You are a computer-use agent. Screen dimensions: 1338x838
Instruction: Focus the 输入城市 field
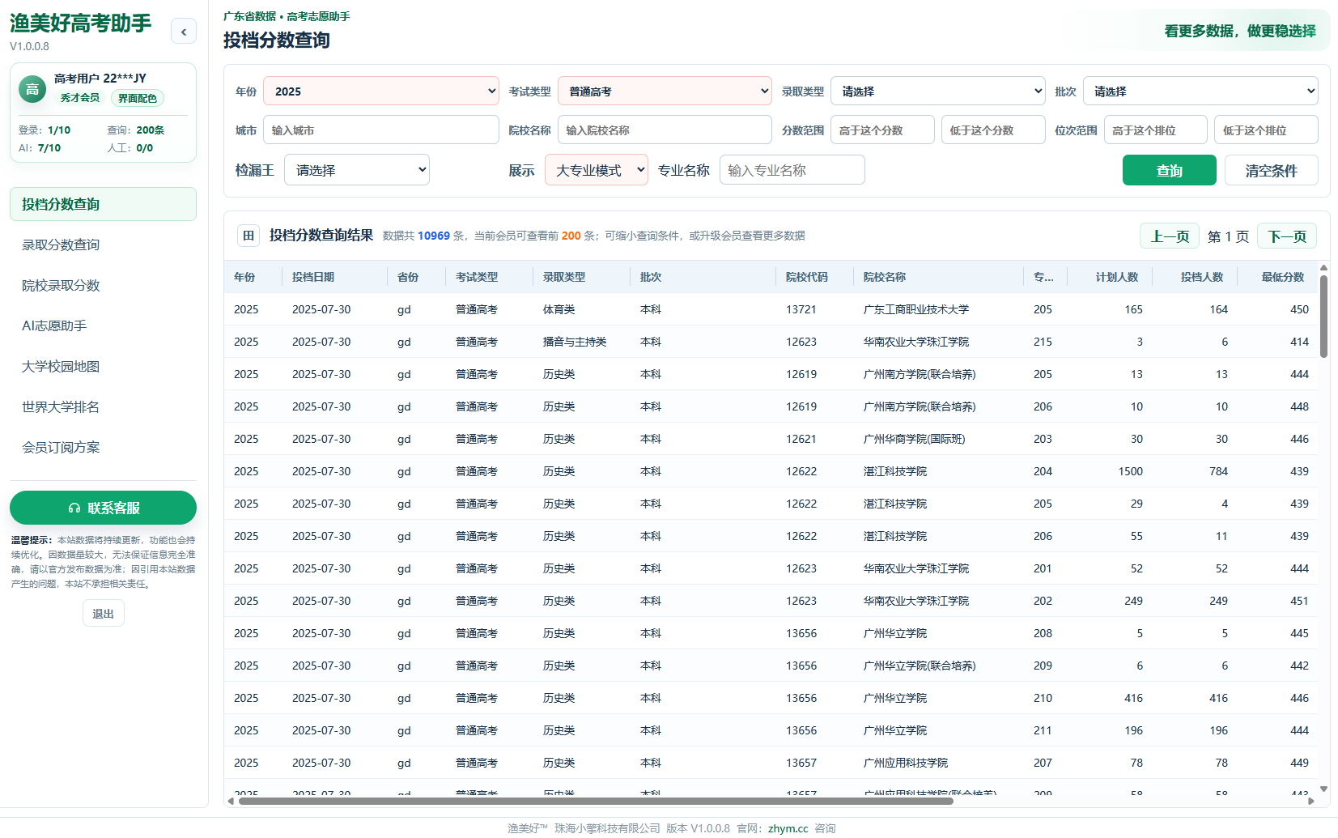point(381,130)
